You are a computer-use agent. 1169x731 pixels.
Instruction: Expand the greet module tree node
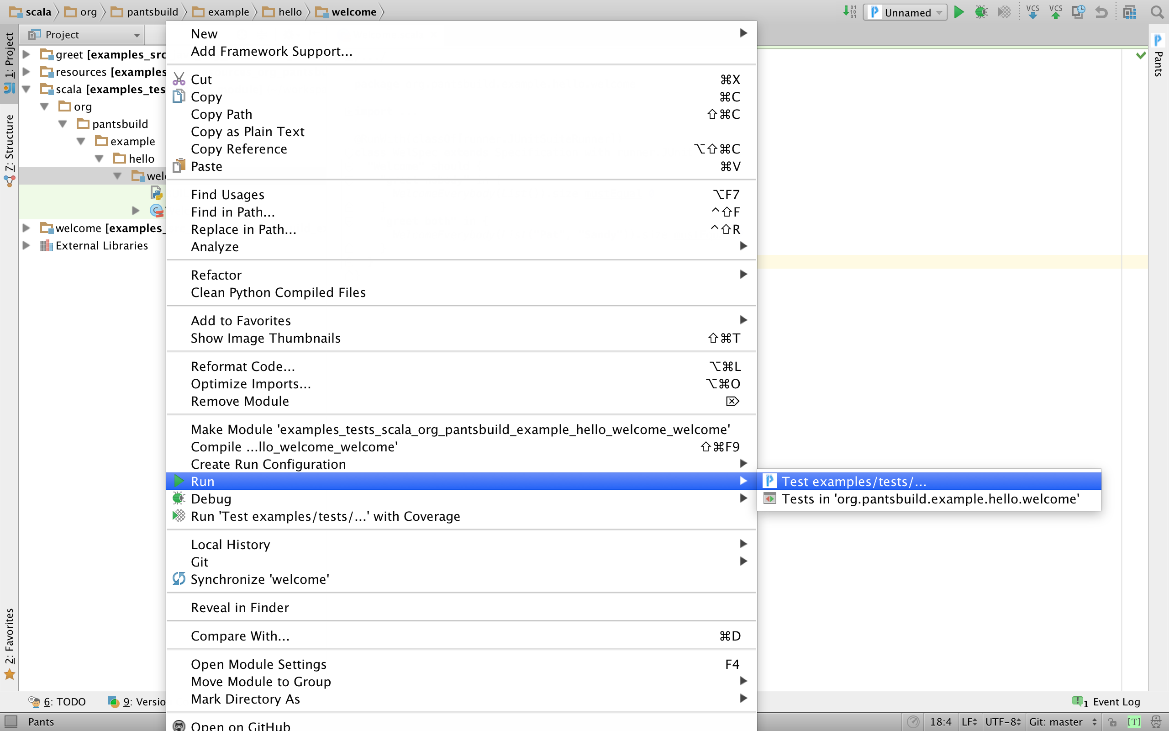pos(26,54)
